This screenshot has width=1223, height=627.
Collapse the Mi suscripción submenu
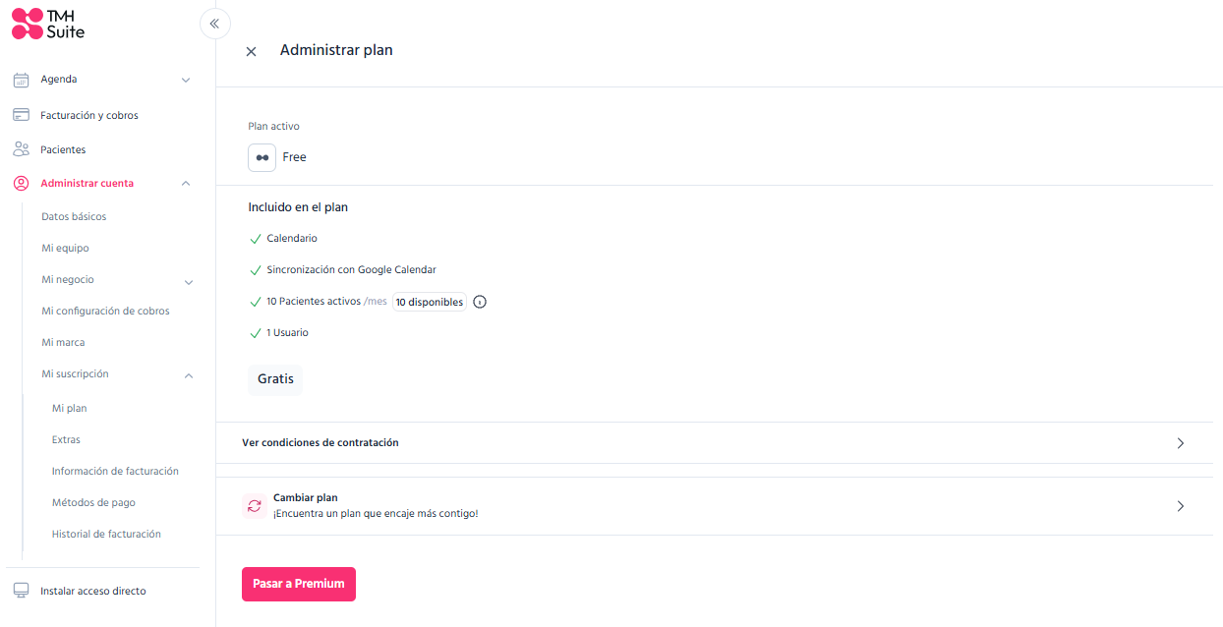[x=189, y=375]
